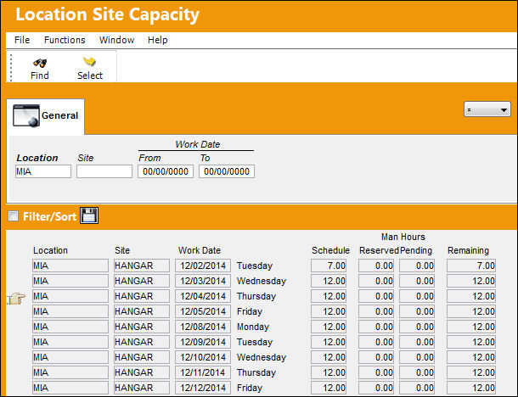Click the General tab window icon
Image resolution: width=518 pixels, height=397 pixels.
[x=26, y=115]
